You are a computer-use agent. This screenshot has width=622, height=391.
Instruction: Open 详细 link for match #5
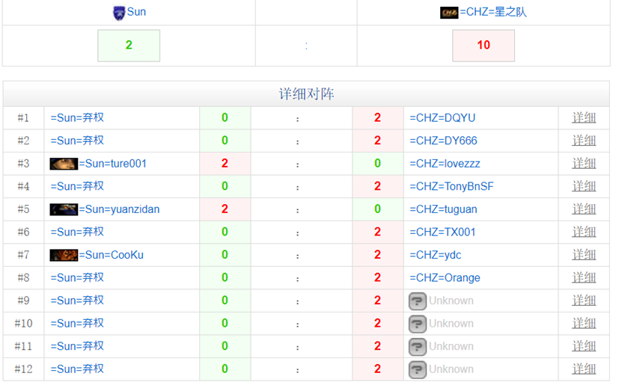(x=584, y=209)
